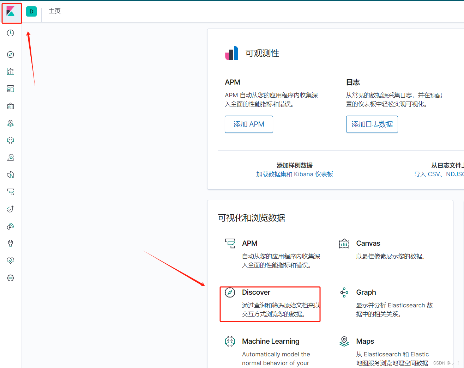The image size is (464, 368).
Task: Open Logs icon in sidebar
Action: coord(11,175)
